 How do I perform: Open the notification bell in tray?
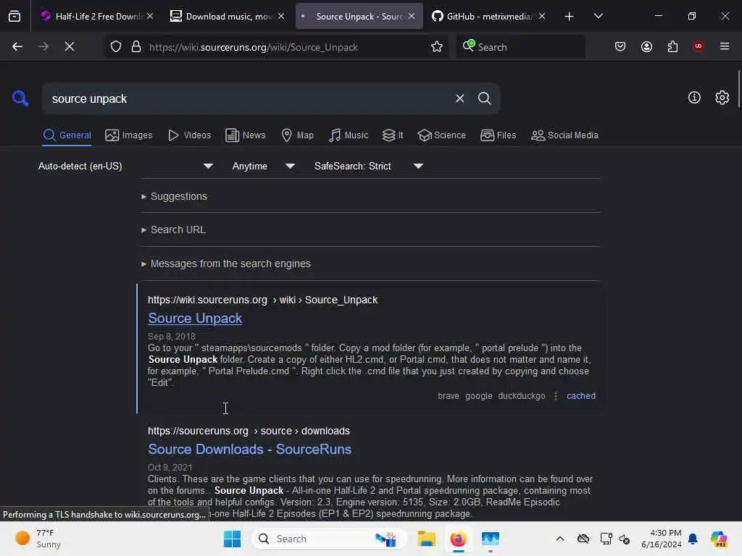pyautogui.click(x=693, y=539)
